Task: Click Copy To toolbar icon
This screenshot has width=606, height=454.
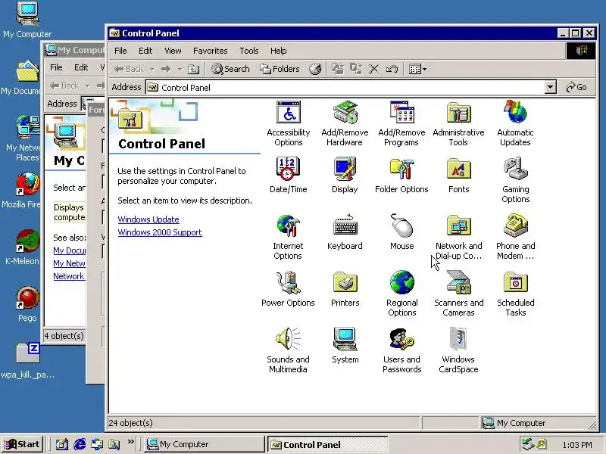Action: pos(356,69)
